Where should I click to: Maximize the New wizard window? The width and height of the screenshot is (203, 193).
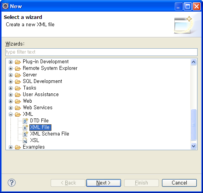[x=188, y=6]
